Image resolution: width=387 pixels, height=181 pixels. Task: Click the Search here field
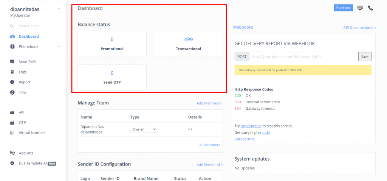point(30,26)
